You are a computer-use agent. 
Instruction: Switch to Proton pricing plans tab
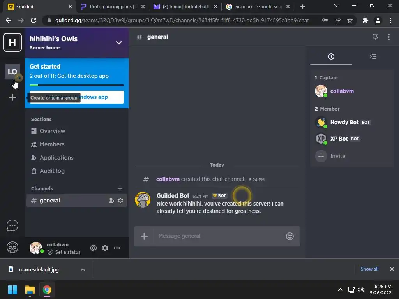click(x=113, y=7)
